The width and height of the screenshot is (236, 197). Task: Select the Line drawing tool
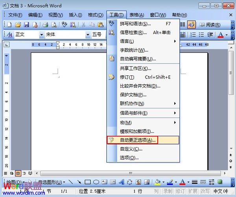[x=70, y=182]
